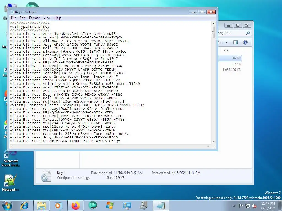Click the commented Fujitsu Siemens key line
This screenshot has width=282, height=211.
point(77,105)
